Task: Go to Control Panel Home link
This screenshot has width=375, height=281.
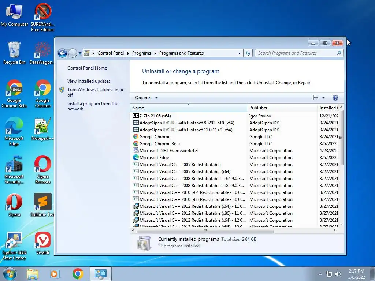Action: 87,68
